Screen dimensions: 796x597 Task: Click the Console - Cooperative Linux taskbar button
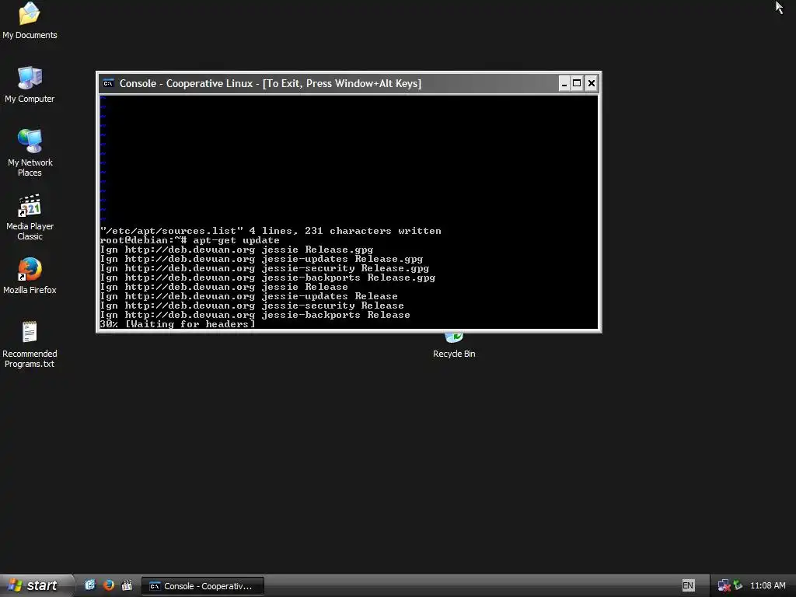203,586
